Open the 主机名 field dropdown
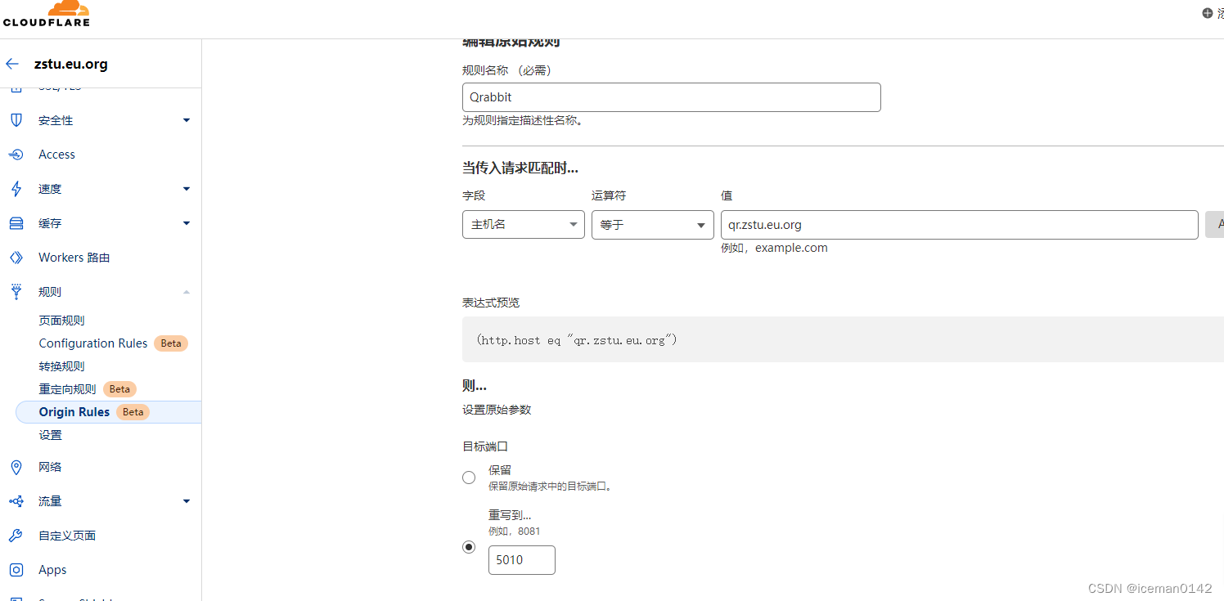1224x601 pixels. coord(523,224)
